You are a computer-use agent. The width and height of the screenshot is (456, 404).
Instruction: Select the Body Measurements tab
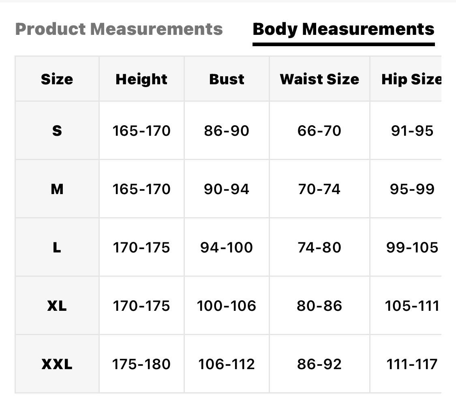click(x=343, y=29)
